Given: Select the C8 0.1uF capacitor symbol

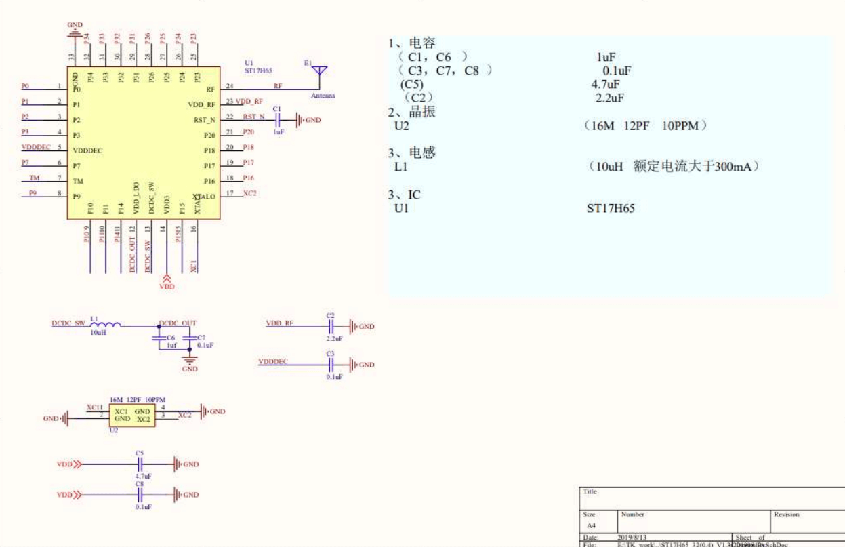Looking at the screenshot, I should (140, 494).
